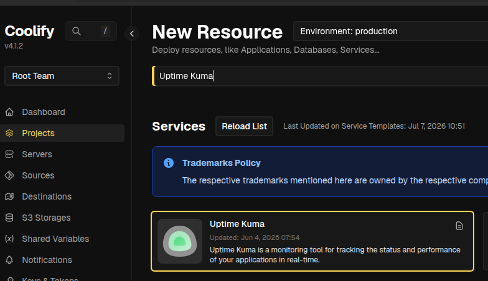488x281 pixels.
Task: Click the search magnifier icon
Action: (x=76, y=31)
